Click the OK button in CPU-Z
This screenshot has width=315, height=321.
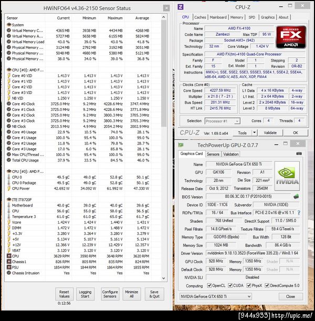point(296,133)
